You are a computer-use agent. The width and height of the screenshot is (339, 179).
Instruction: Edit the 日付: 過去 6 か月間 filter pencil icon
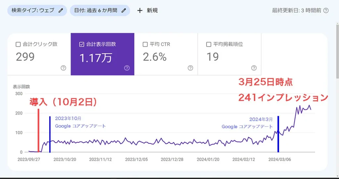[x=123, y=11]
